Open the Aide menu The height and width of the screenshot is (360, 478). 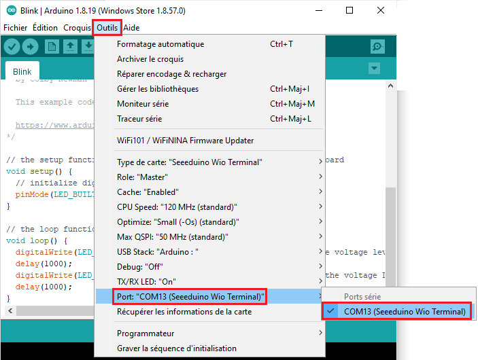tap(131, 28)
